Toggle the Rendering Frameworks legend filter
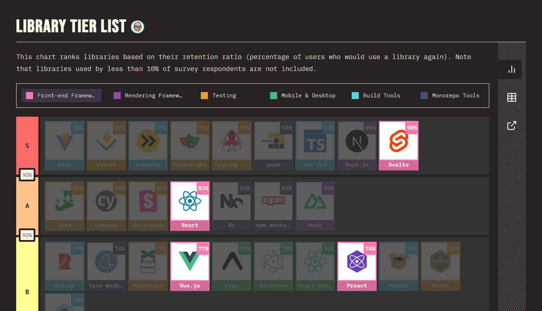Image resolution: width=542 pixels, height=311 pixels. [148, 96]
